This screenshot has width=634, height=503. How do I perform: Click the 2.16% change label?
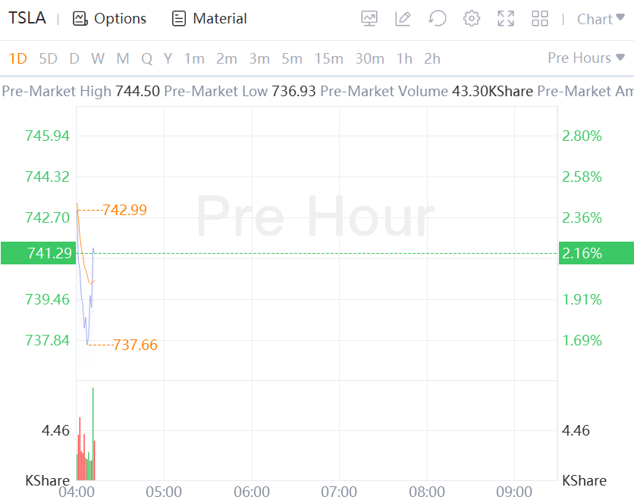pyautogui.click(x=582, y=253)
